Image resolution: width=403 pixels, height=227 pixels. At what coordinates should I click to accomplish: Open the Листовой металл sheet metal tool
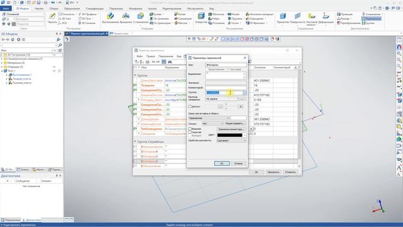312,19
